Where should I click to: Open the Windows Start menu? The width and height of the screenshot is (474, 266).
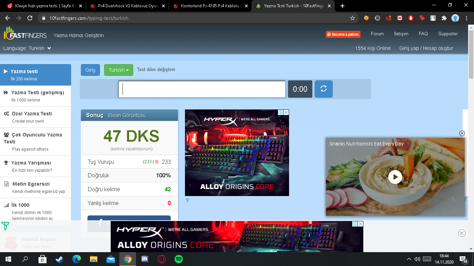[x=8, y=259]
